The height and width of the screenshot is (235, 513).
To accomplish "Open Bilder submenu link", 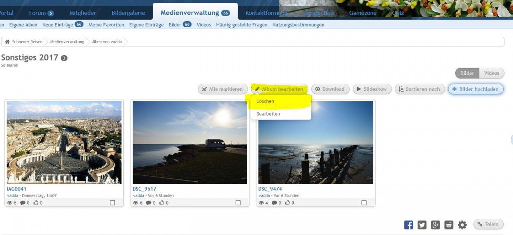I will coord(180,25).
